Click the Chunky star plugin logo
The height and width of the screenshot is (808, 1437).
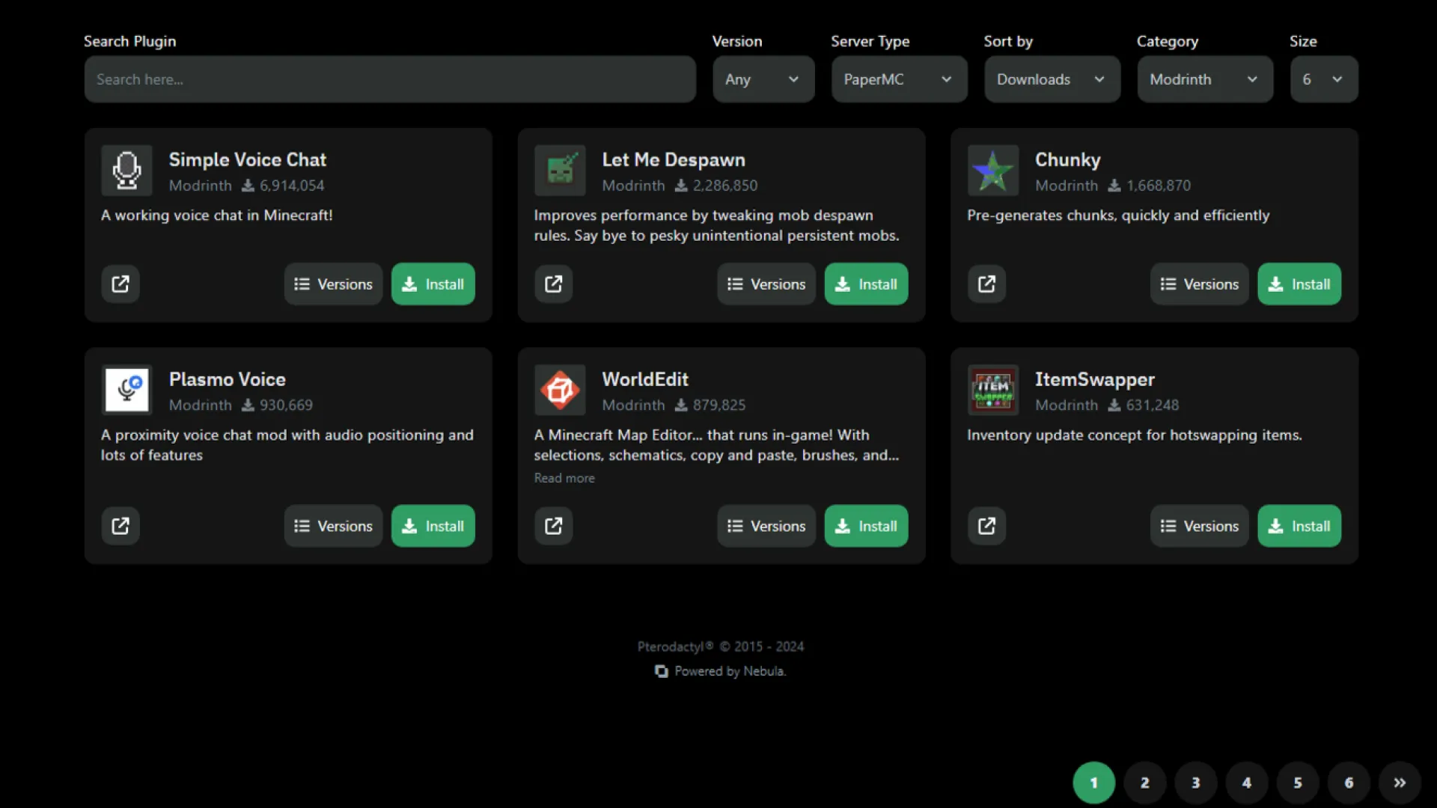(992, 171)
